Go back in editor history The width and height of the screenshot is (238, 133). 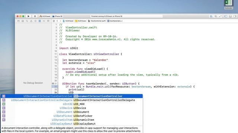pyautogui.click(x=57, y=21)
